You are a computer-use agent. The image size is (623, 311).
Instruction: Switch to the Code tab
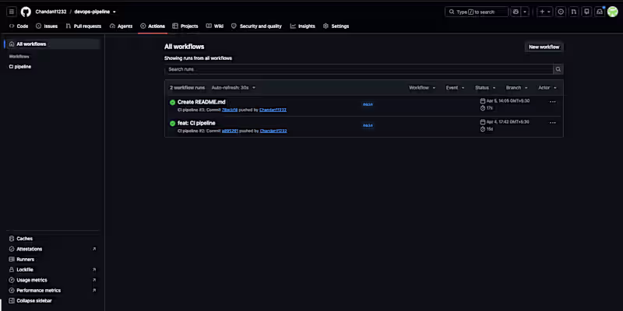pyautogui.click(x=19, y=26)
